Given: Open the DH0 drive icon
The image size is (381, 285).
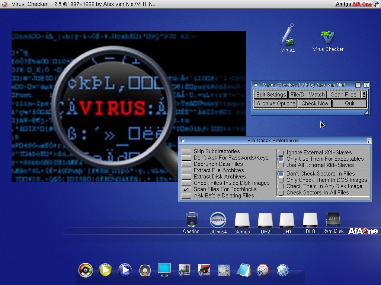Looking at the screenshot, I should click(x=310, y=220).
